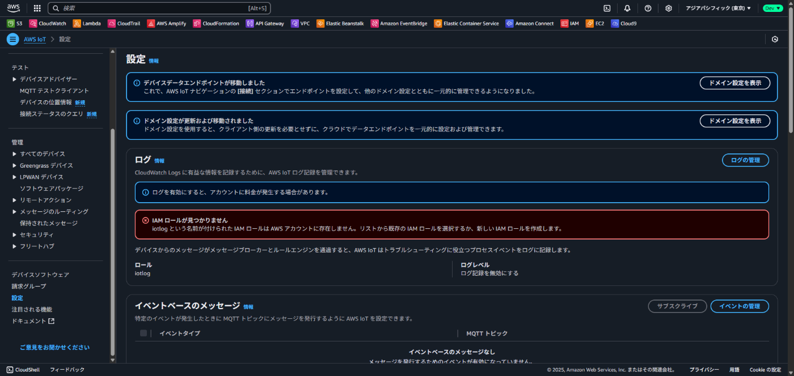This screenshot has height=376, width=794.
Task: Select all event types checkbox
Action: (x=143, y=333)
